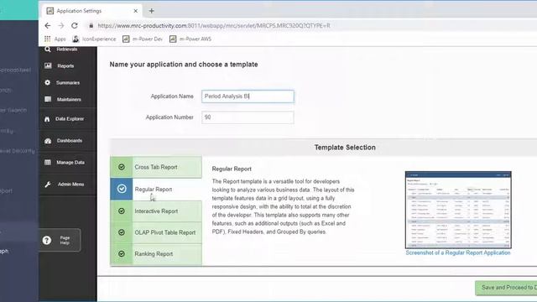Click the Admin Menu wrench icon
537x302 pixels.
(48, 185)
